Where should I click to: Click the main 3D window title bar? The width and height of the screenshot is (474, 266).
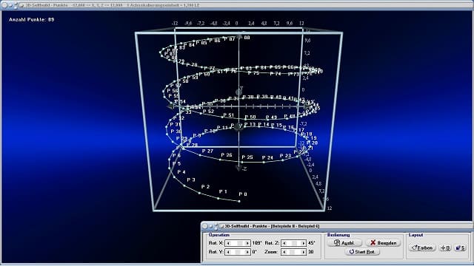pos(237,5)
